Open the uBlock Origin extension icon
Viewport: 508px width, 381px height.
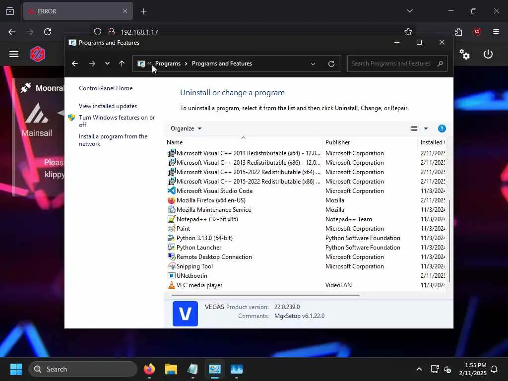477,32
